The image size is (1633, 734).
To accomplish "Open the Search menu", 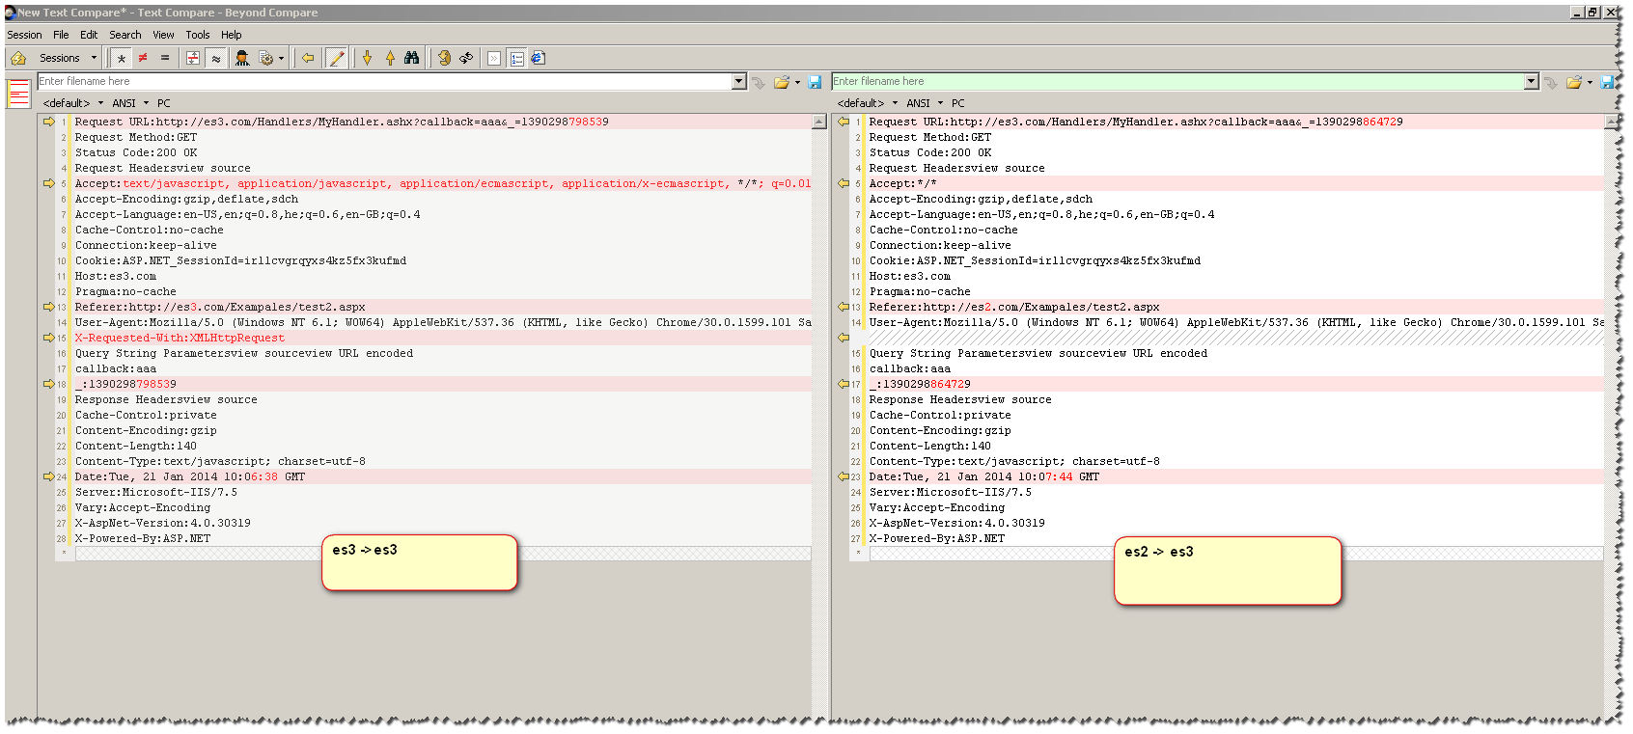I will click(125, 35).
